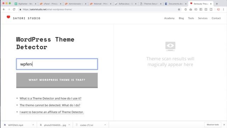Image resolution: width=227 pixels, height=128 pixels.
Task: Go forward with the browser arrow
Action: click(x=9, y=10)
